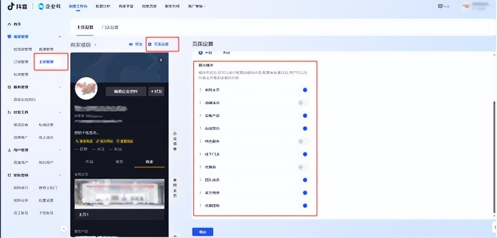The image size is (497, 238).
Task: Click the 预览 link above the phone preview
Action: pyautogui.click(x=135, y=44)
